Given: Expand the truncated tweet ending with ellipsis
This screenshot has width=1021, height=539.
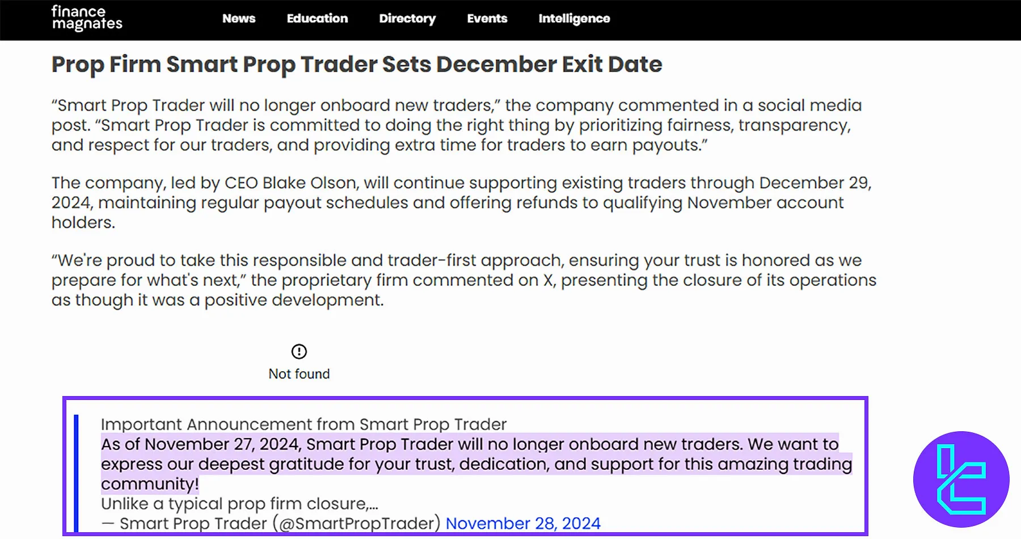Looking at the screenshot, I should [240, 503].
